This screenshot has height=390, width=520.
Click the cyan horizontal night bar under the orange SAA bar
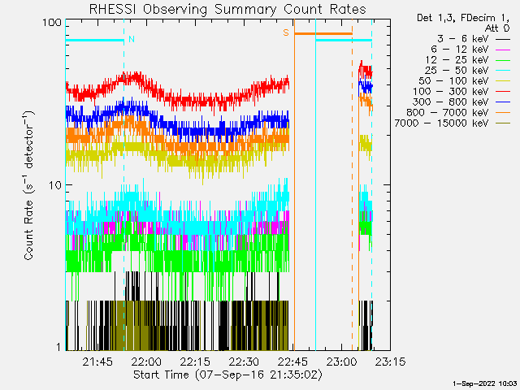344,41
